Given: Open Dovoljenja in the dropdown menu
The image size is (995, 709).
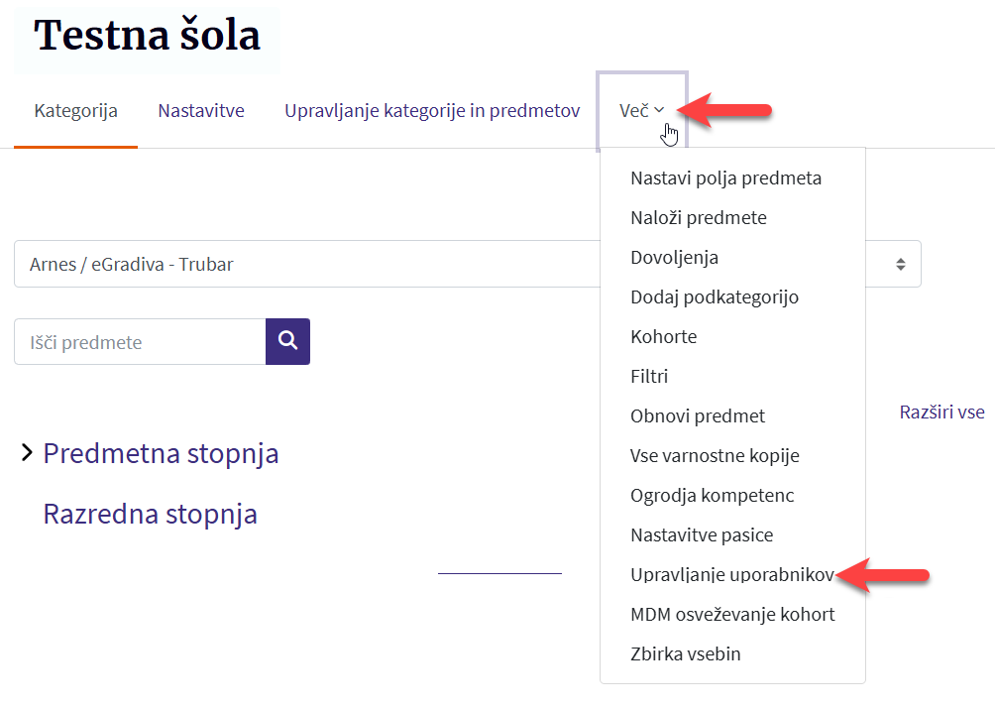Looking at the screenshot, I should 674,258.
